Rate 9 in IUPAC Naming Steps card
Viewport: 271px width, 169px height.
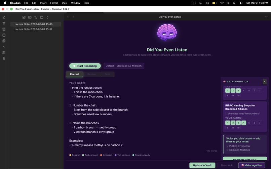(233, 128)
